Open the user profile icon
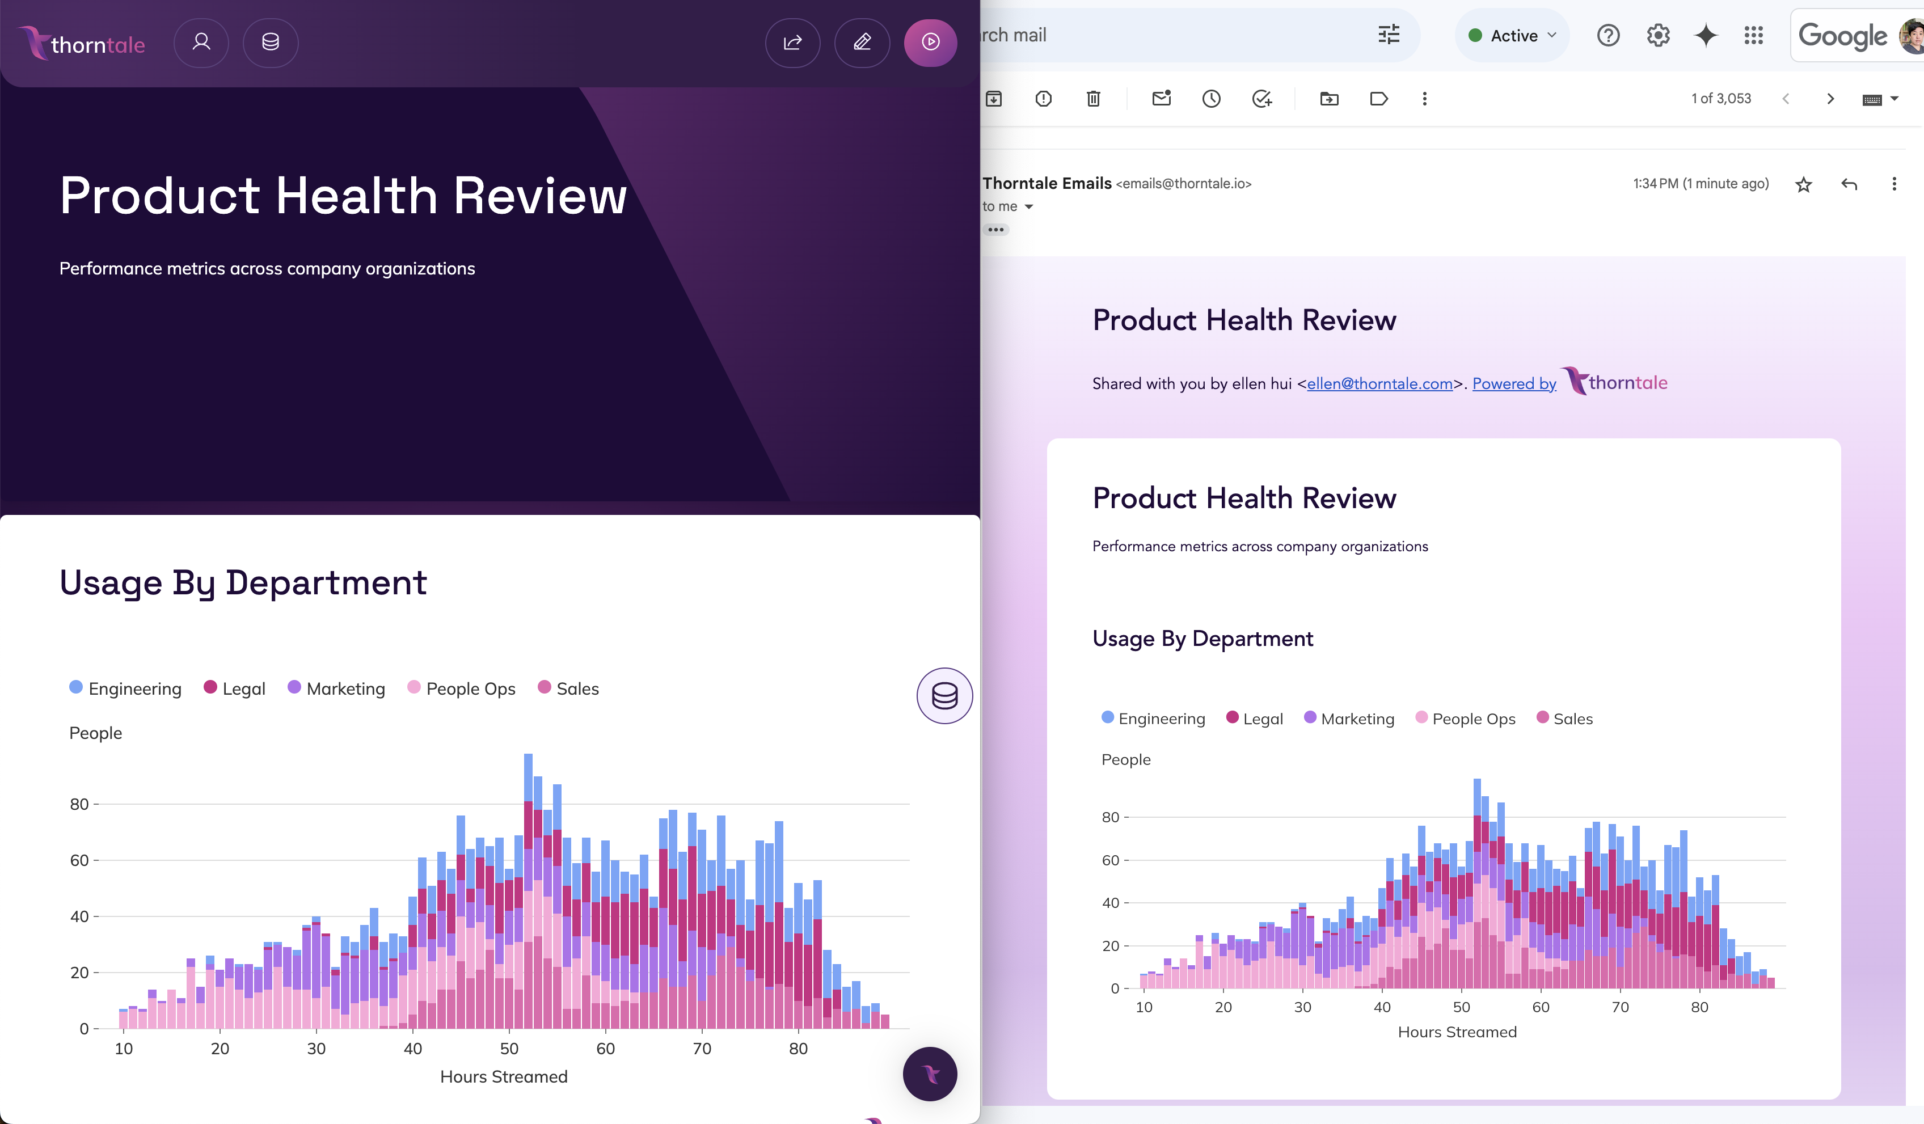Screen dimensions: 1924x1124 [201, 42]
